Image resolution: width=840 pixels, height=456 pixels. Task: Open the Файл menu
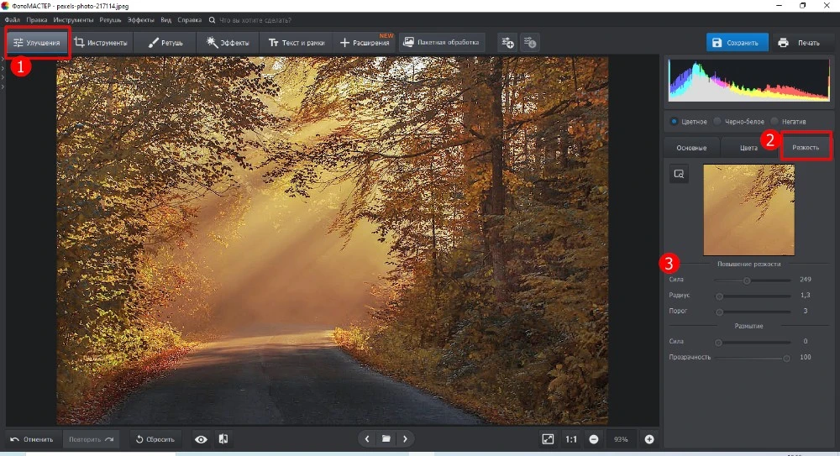tap(12, 18)
